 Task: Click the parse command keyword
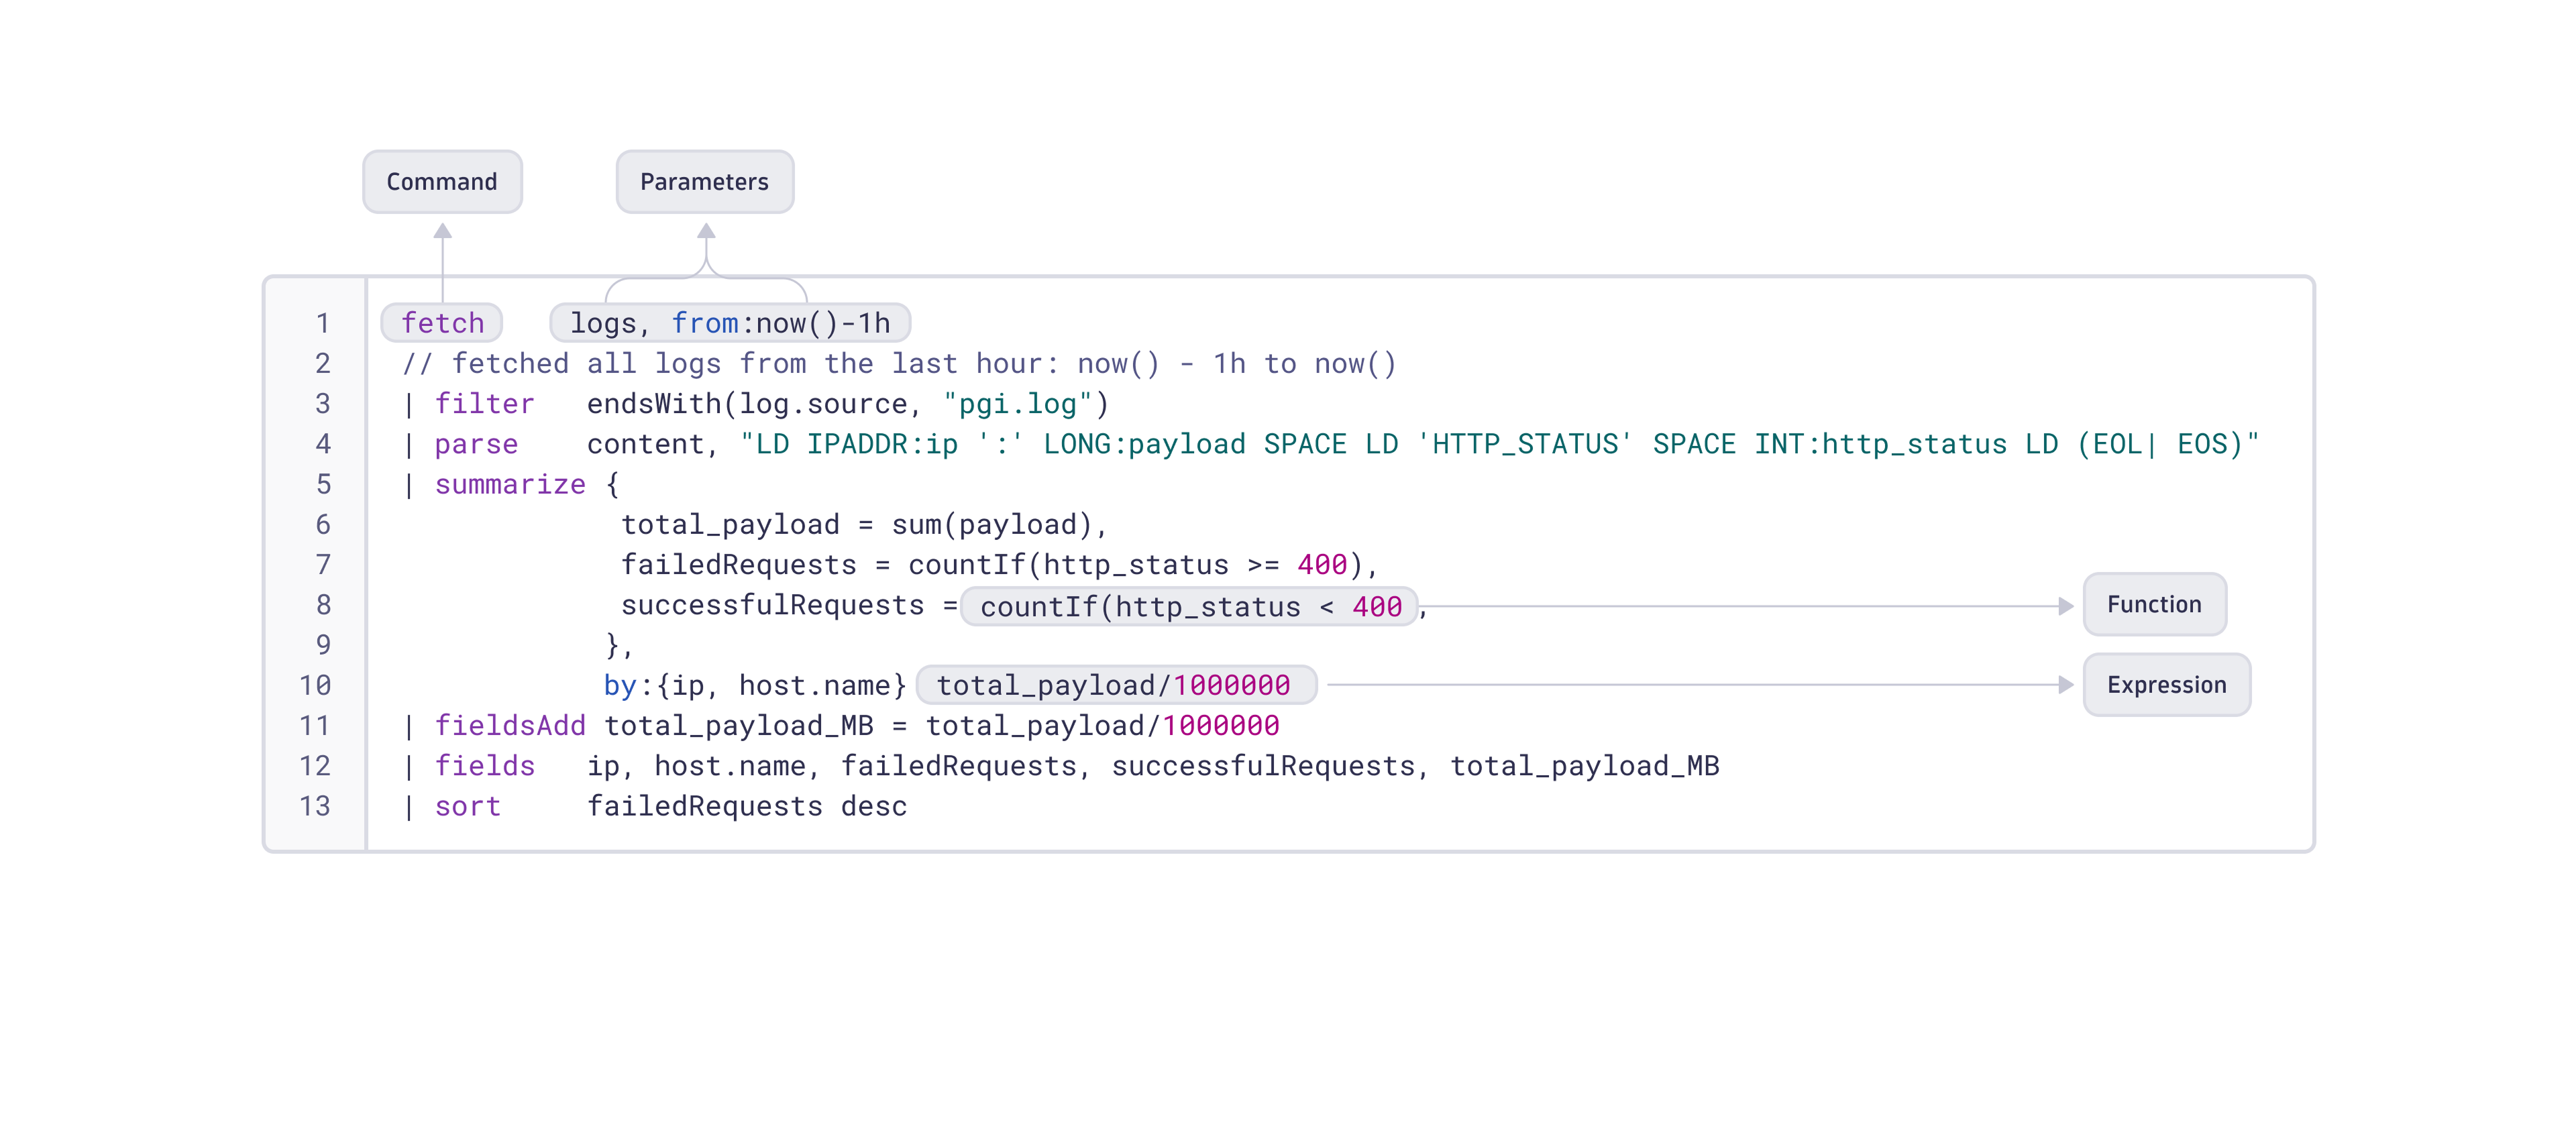tap(476, 444)
